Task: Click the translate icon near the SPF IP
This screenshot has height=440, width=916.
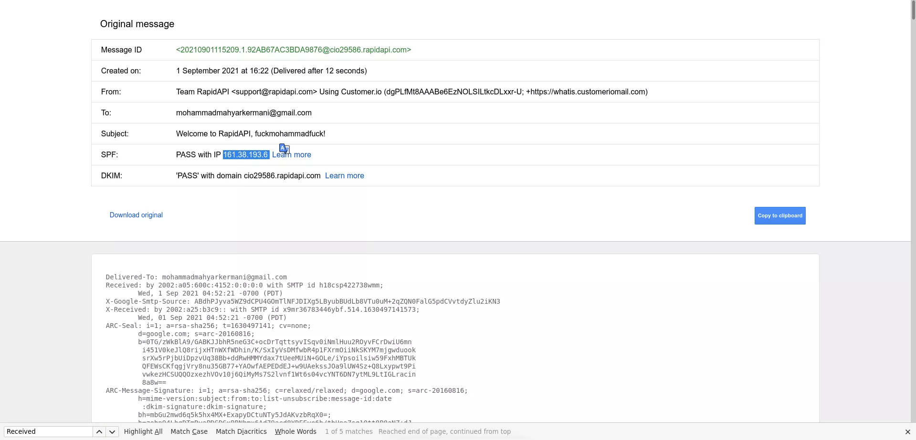Action: (x=284, y=149)
